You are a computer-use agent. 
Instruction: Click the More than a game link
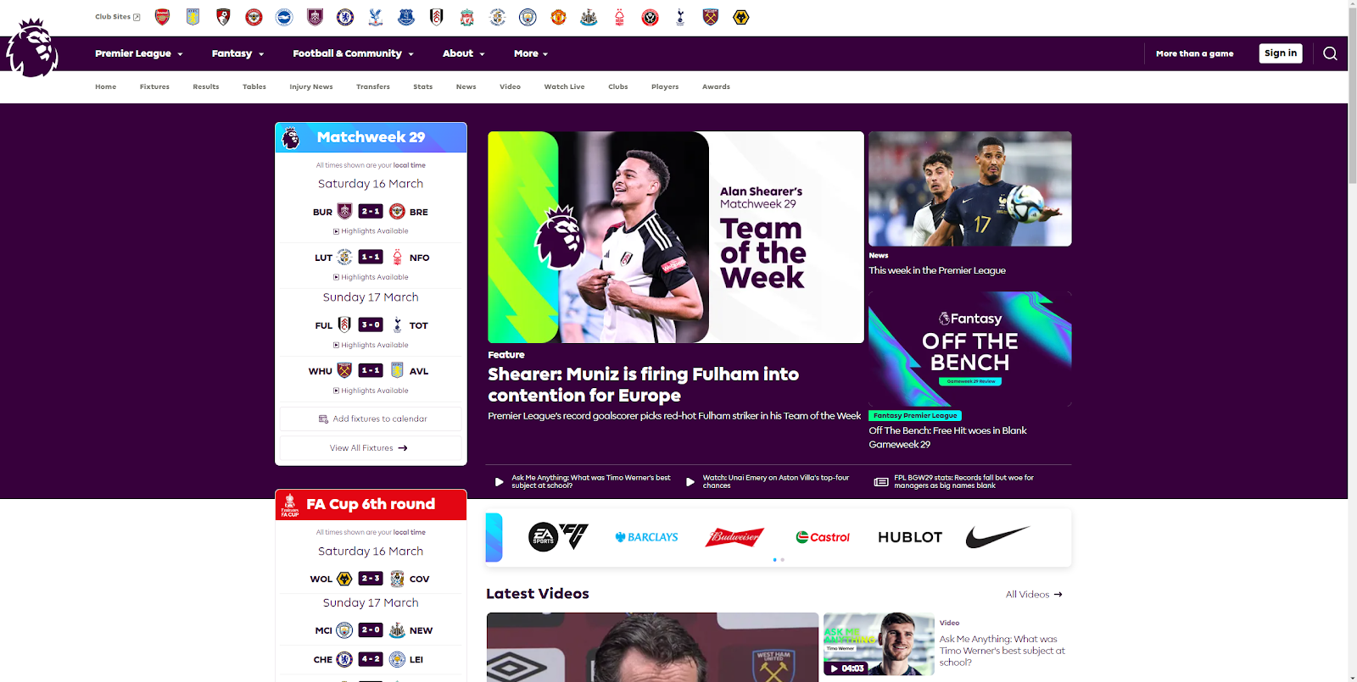pyautogui.click(x=1195, y=53)
